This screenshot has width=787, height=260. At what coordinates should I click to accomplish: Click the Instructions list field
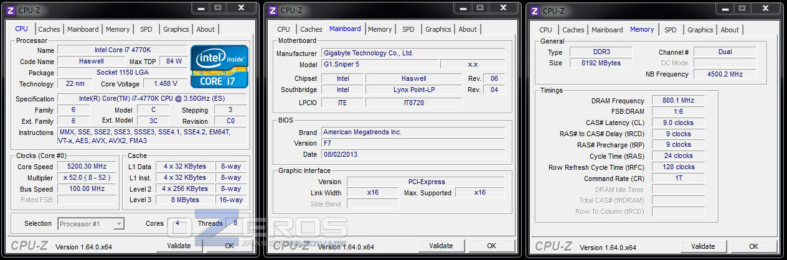[153, 136]
